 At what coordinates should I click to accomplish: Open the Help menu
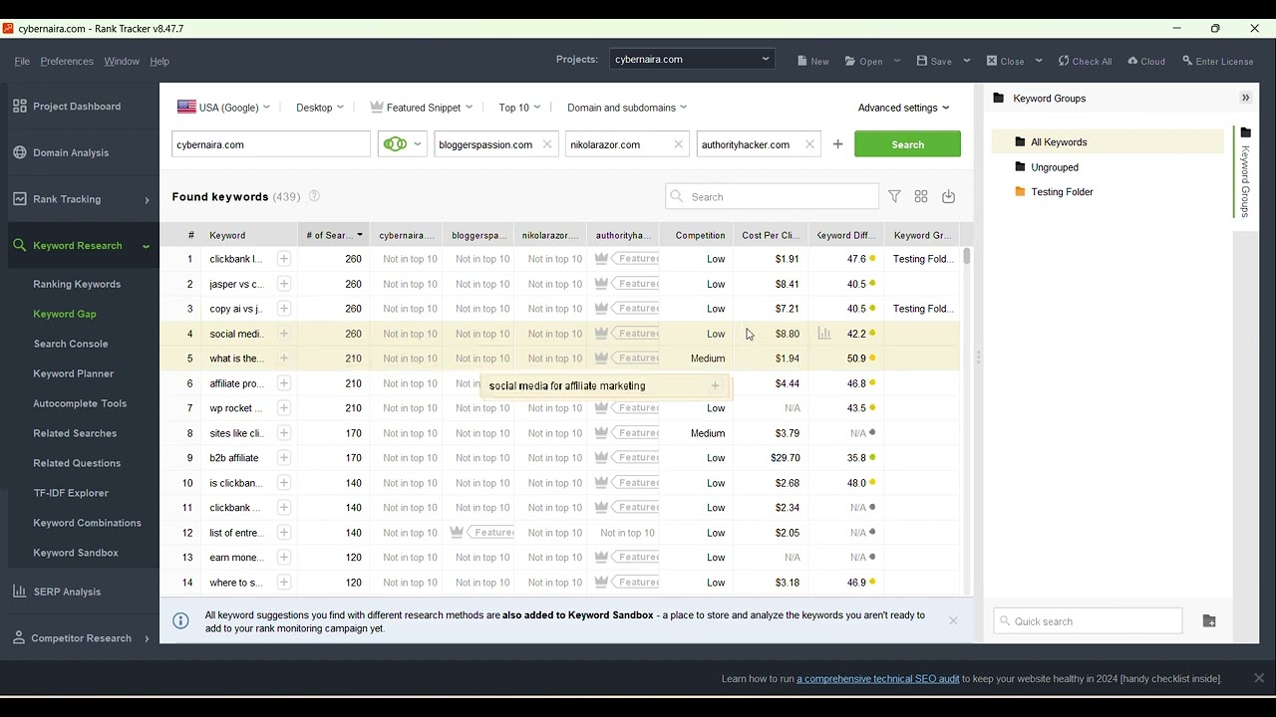pyautogui.click(x=159, y=62)
